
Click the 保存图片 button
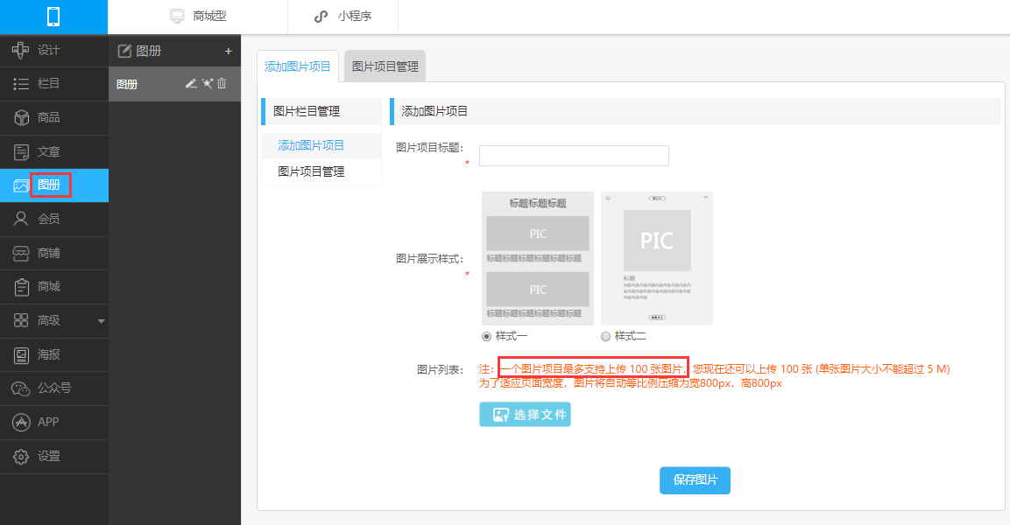coord(695,480)
